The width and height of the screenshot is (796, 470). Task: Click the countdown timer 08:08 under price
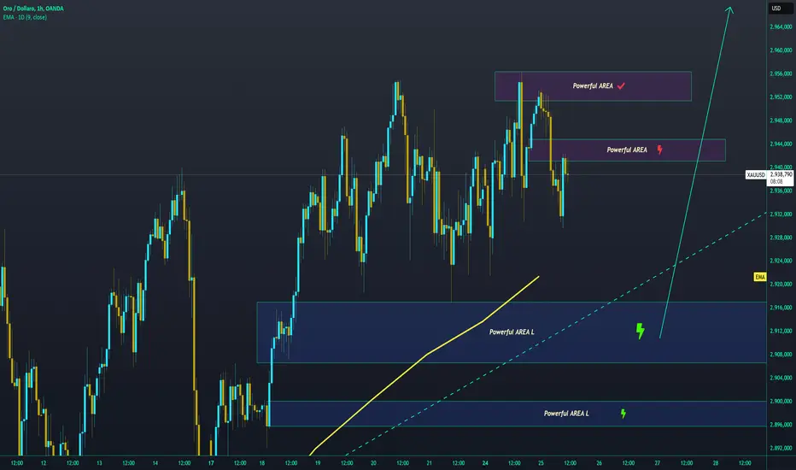click(776, 181)
